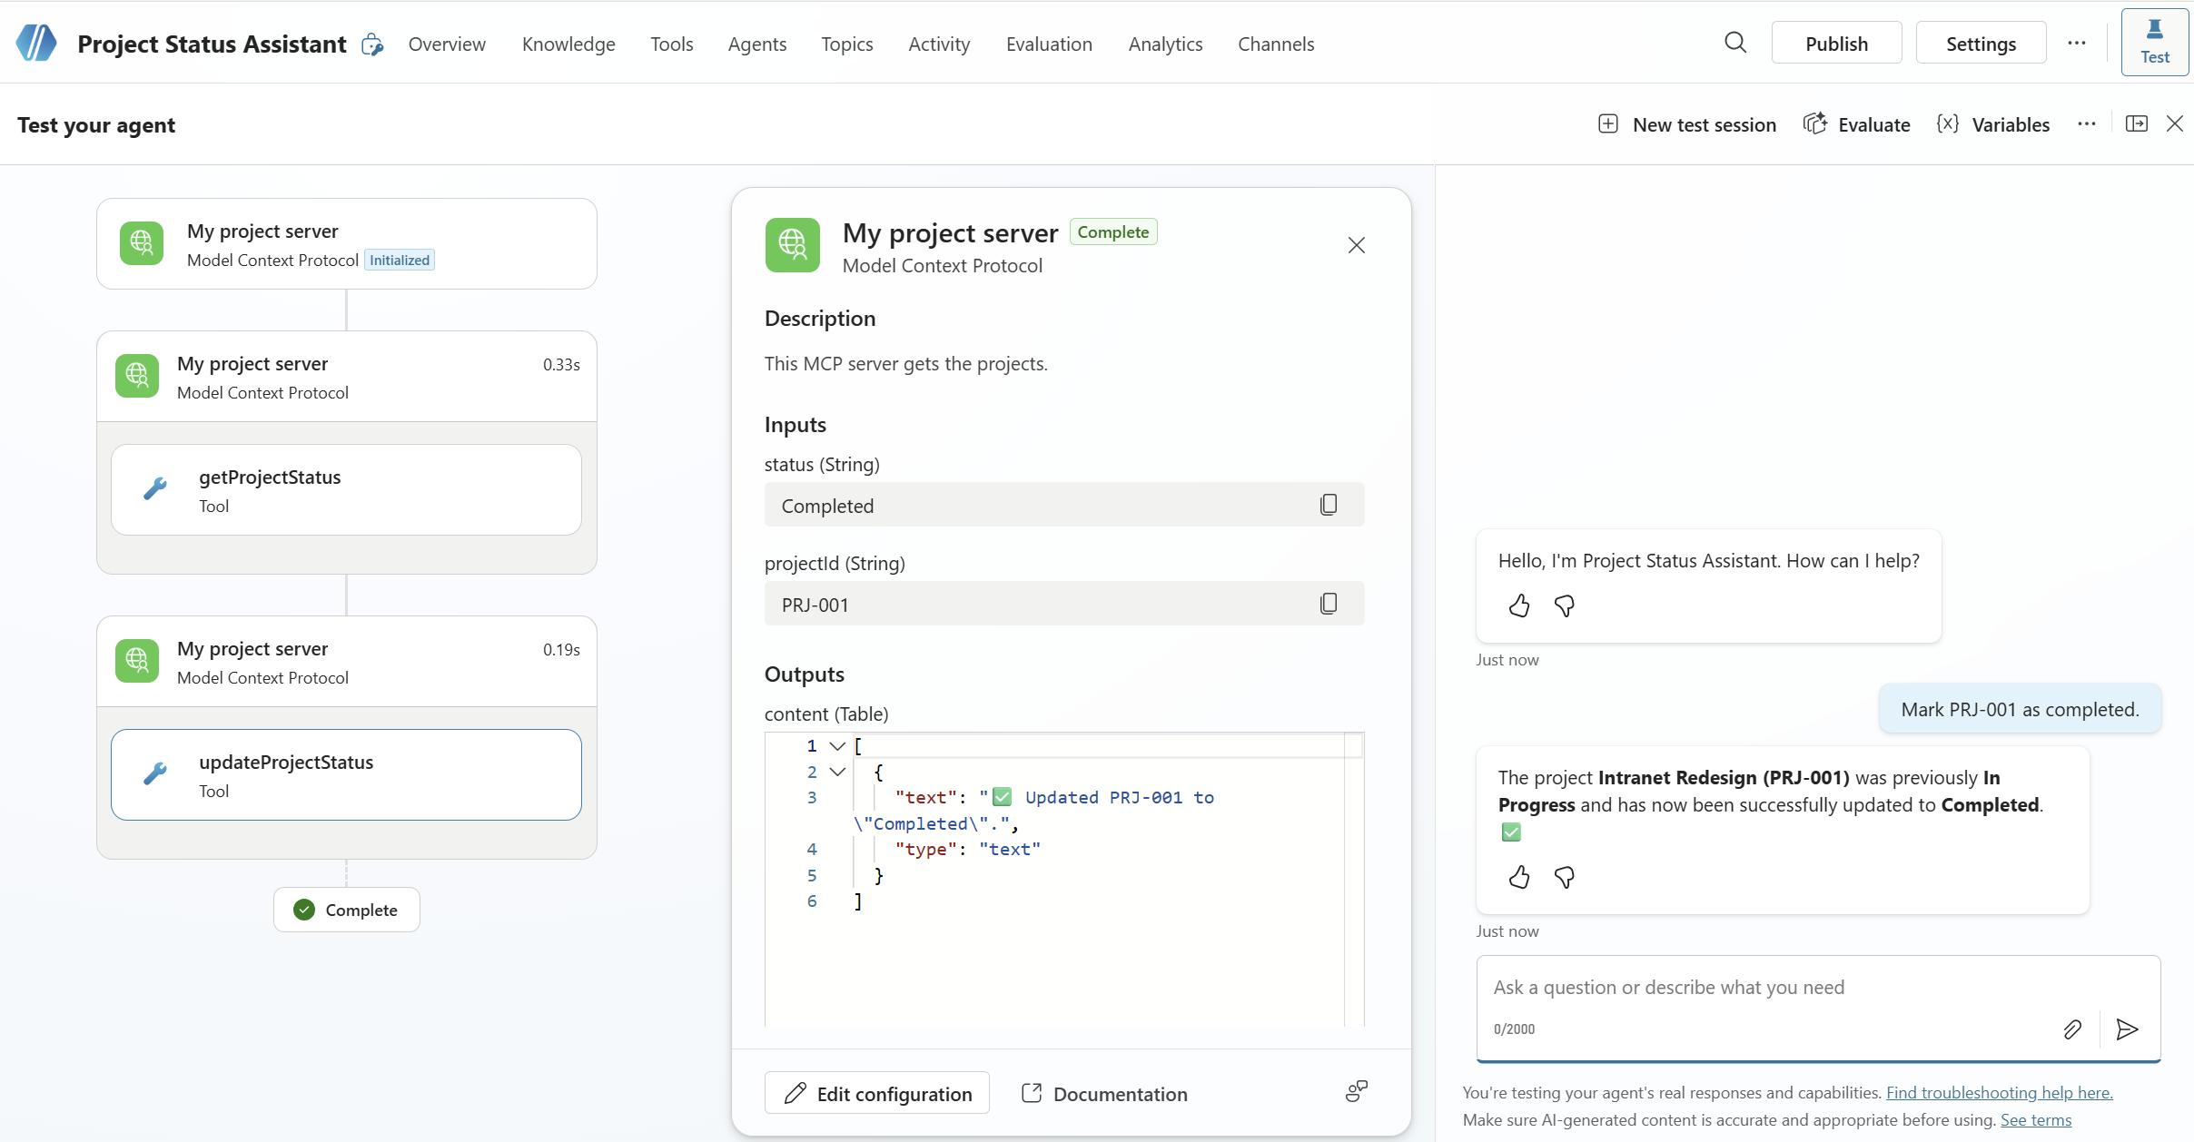Image resolution: width=2194 pixels, height=1142 pixels.
Task: Switch to the Knowledge tab
Action: [x=568, y=44]
